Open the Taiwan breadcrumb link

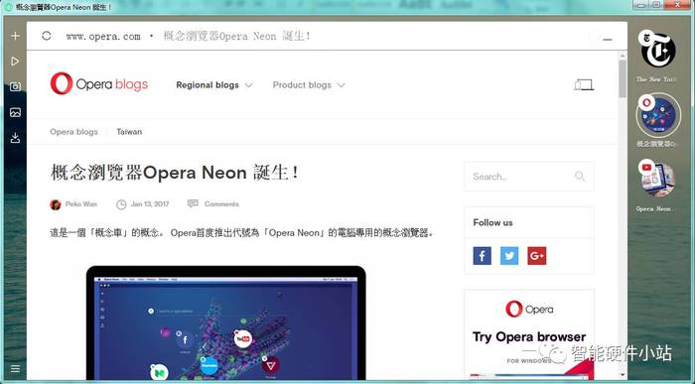[129, 132]
